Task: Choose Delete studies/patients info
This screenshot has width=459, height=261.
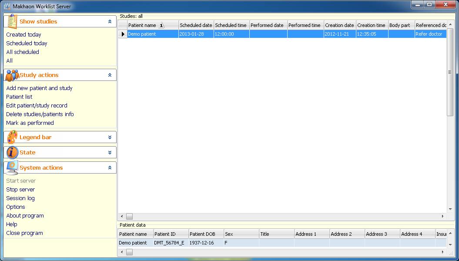Action: pos(40,114)
